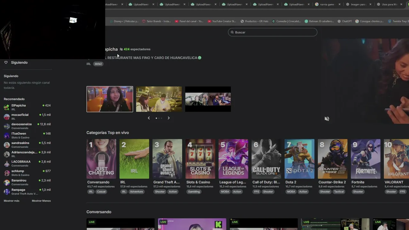Open the Tailor Brands bookmark
409x230 pixels.
point(156,21)
